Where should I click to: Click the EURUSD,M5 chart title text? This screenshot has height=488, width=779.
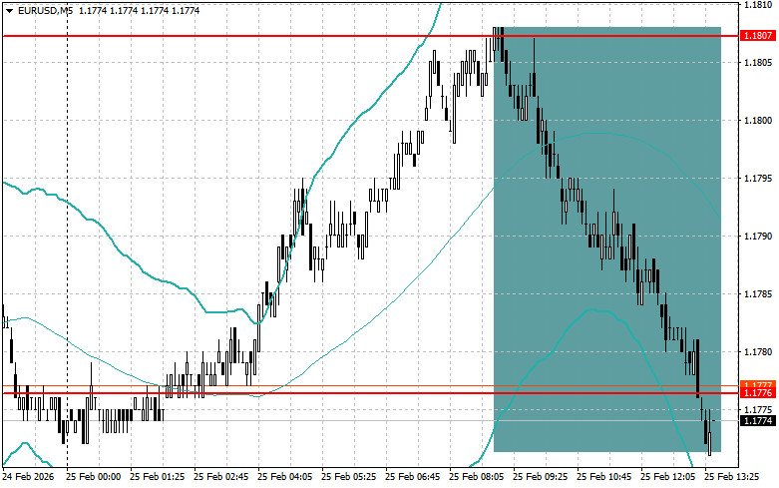[x=45, y=10]
